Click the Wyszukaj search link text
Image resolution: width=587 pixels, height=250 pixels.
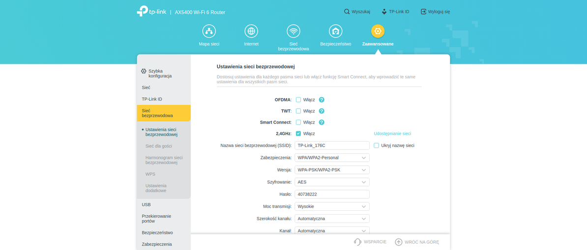pyautogui.click(x=361, y=12)
